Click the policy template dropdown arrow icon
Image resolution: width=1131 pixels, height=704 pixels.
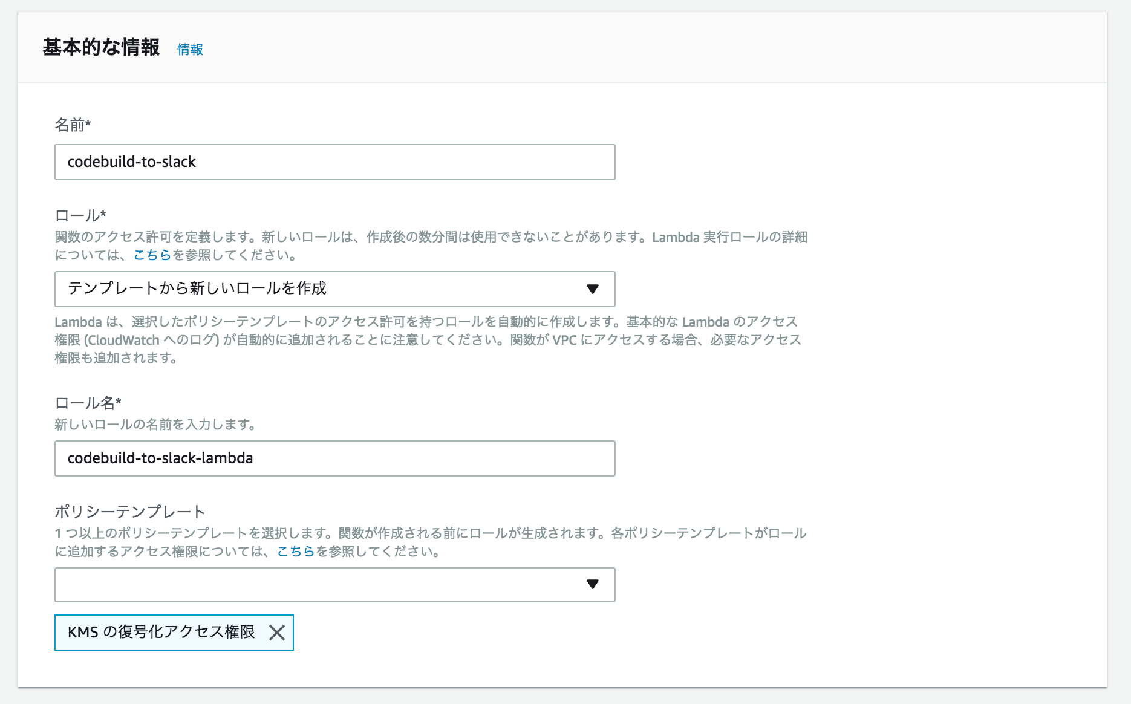point(593,584)
